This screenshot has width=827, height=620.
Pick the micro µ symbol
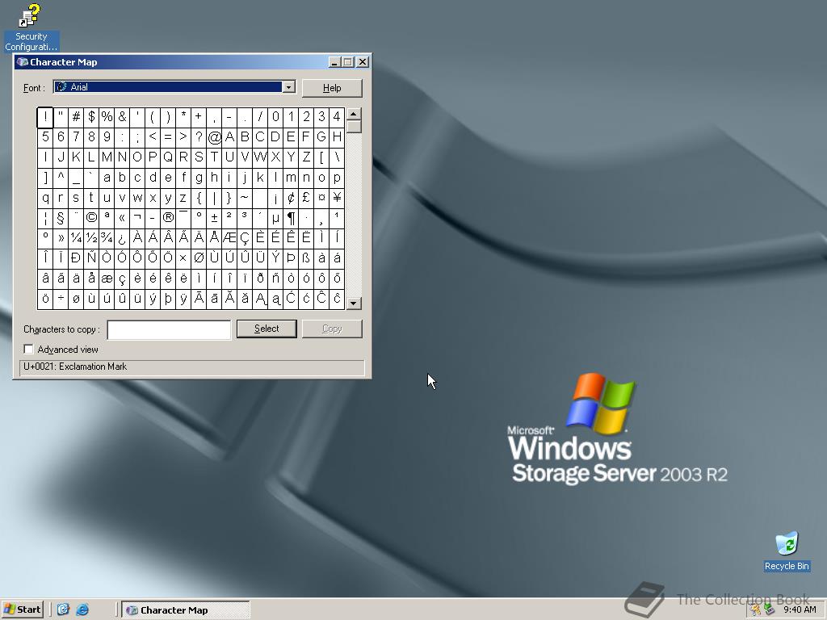(x=276, y=218)
